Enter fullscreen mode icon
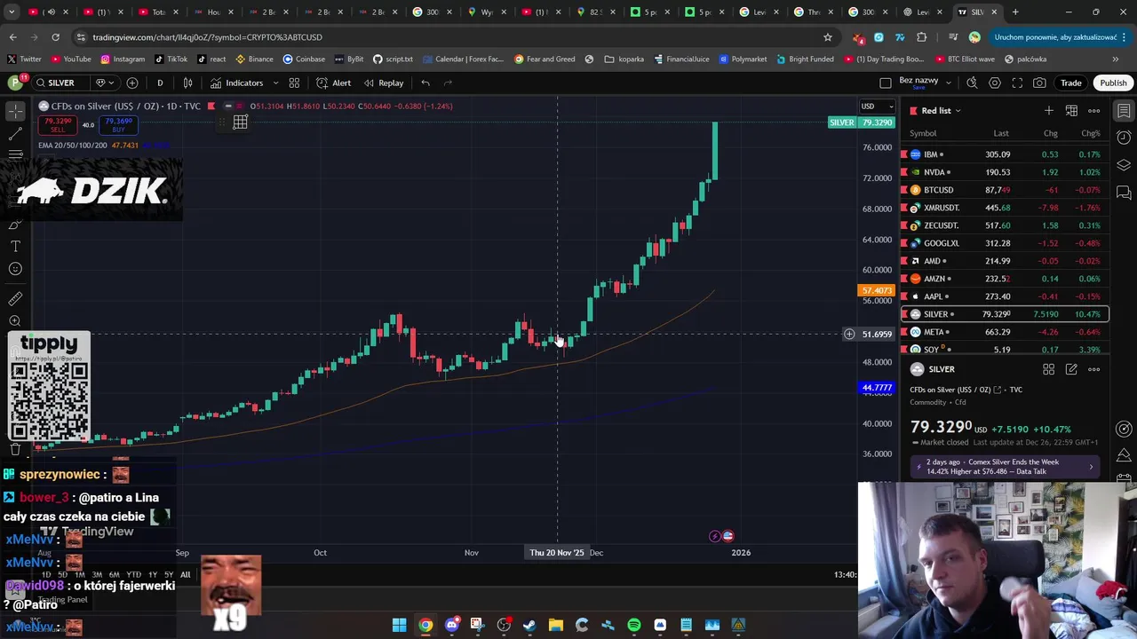 (1017, 83)
